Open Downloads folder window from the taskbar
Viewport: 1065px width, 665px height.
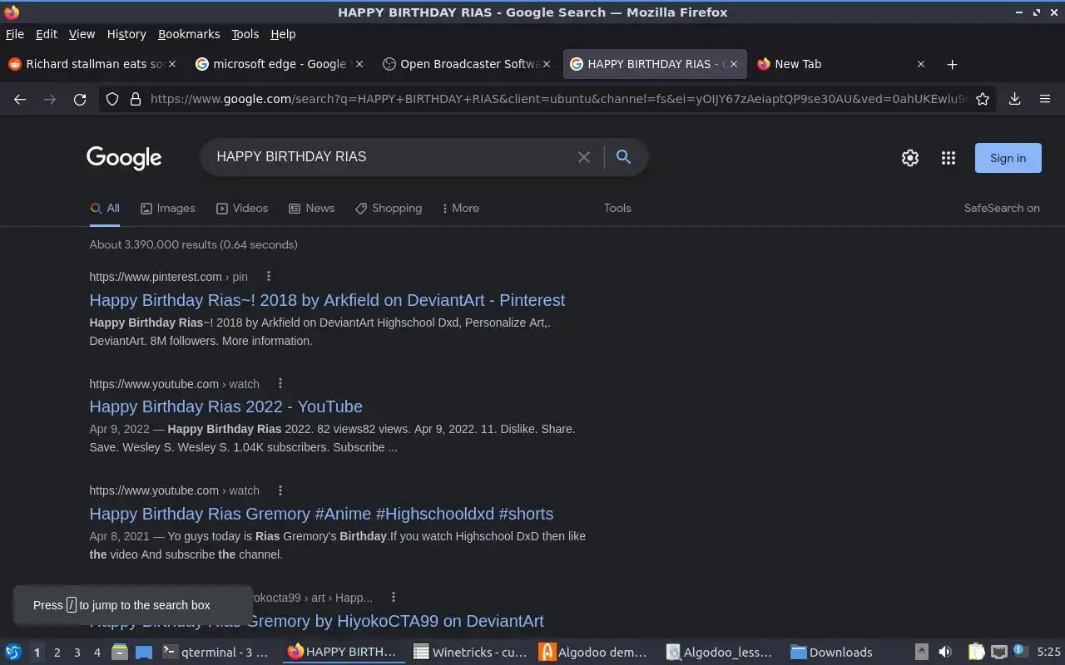coord(832,653)
